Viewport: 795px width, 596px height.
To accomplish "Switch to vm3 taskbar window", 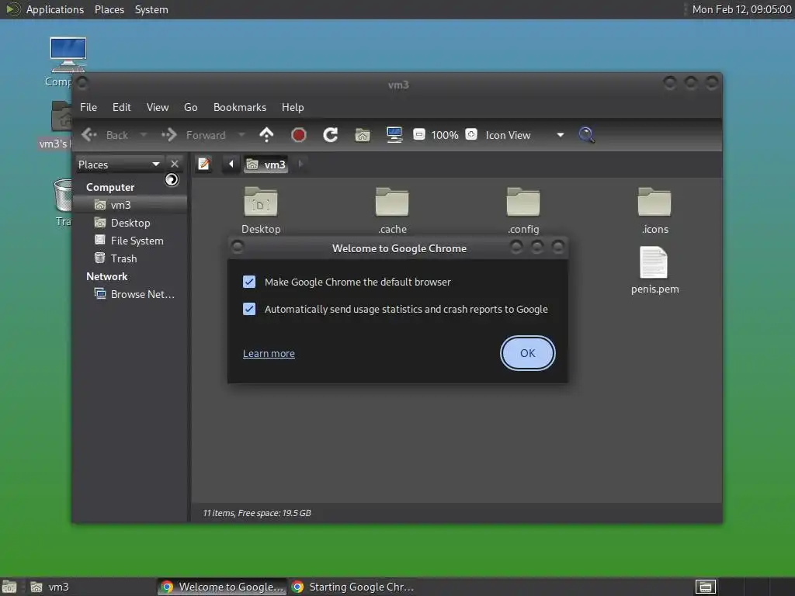I will click(90, 587).
